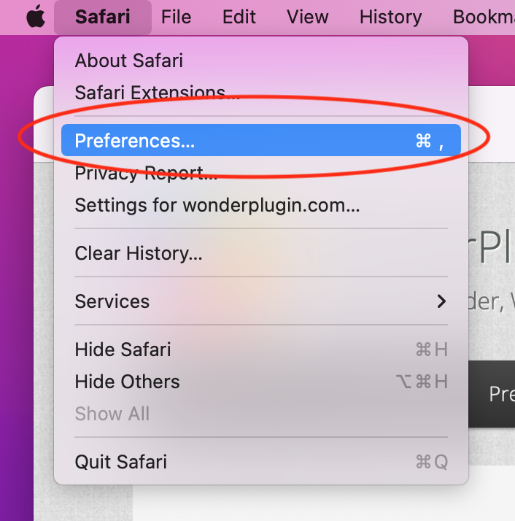Select Quit Safari
The image size is (515, 521).
121,462
